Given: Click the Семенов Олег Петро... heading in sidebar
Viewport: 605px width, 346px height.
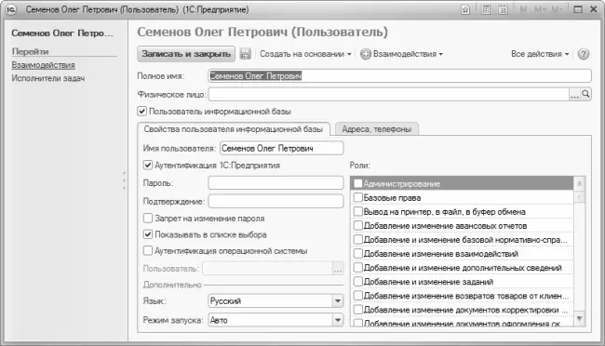Looking at the screenshot, I should (62, 33).
